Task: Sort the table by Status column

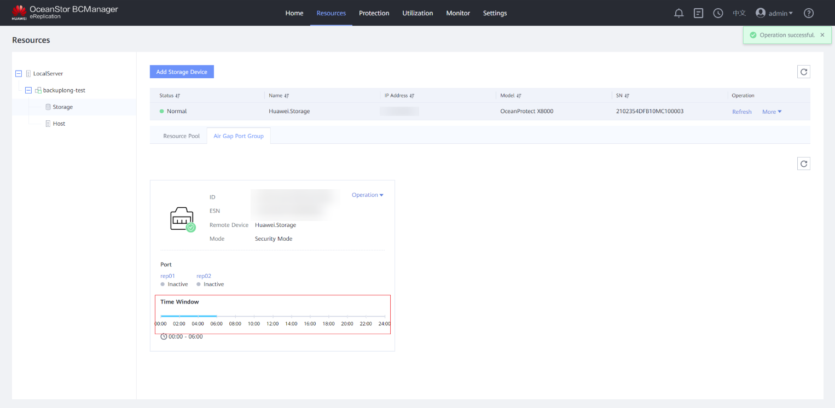Action: coord(178,96)
